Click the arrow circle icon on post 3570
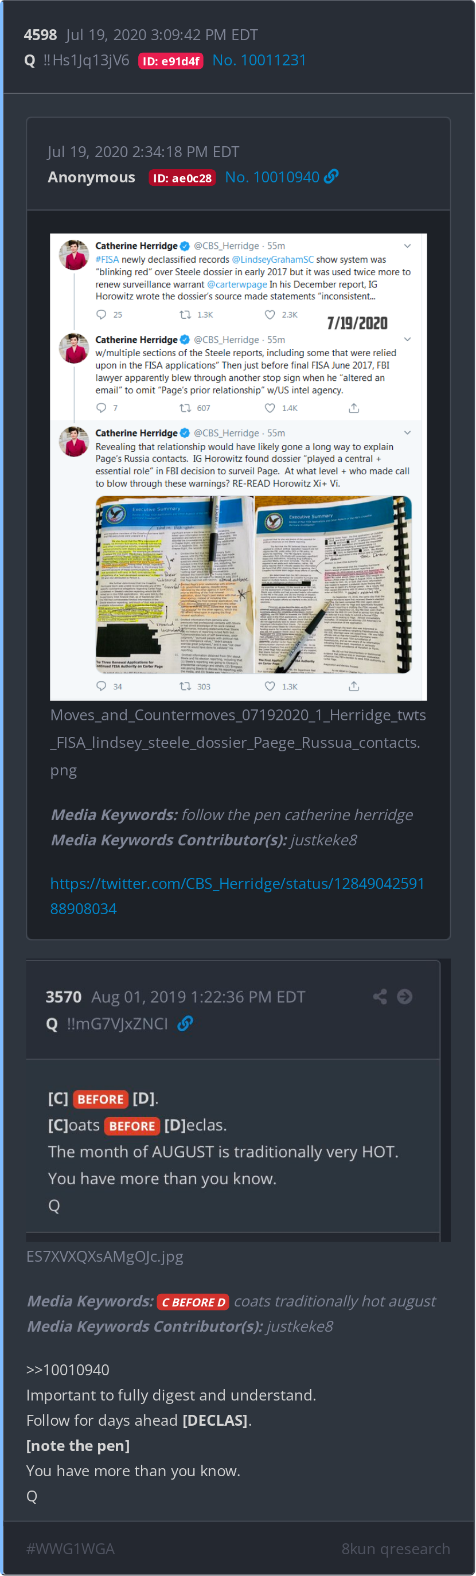Screen dimensions: 476x1576 [404, 997]
